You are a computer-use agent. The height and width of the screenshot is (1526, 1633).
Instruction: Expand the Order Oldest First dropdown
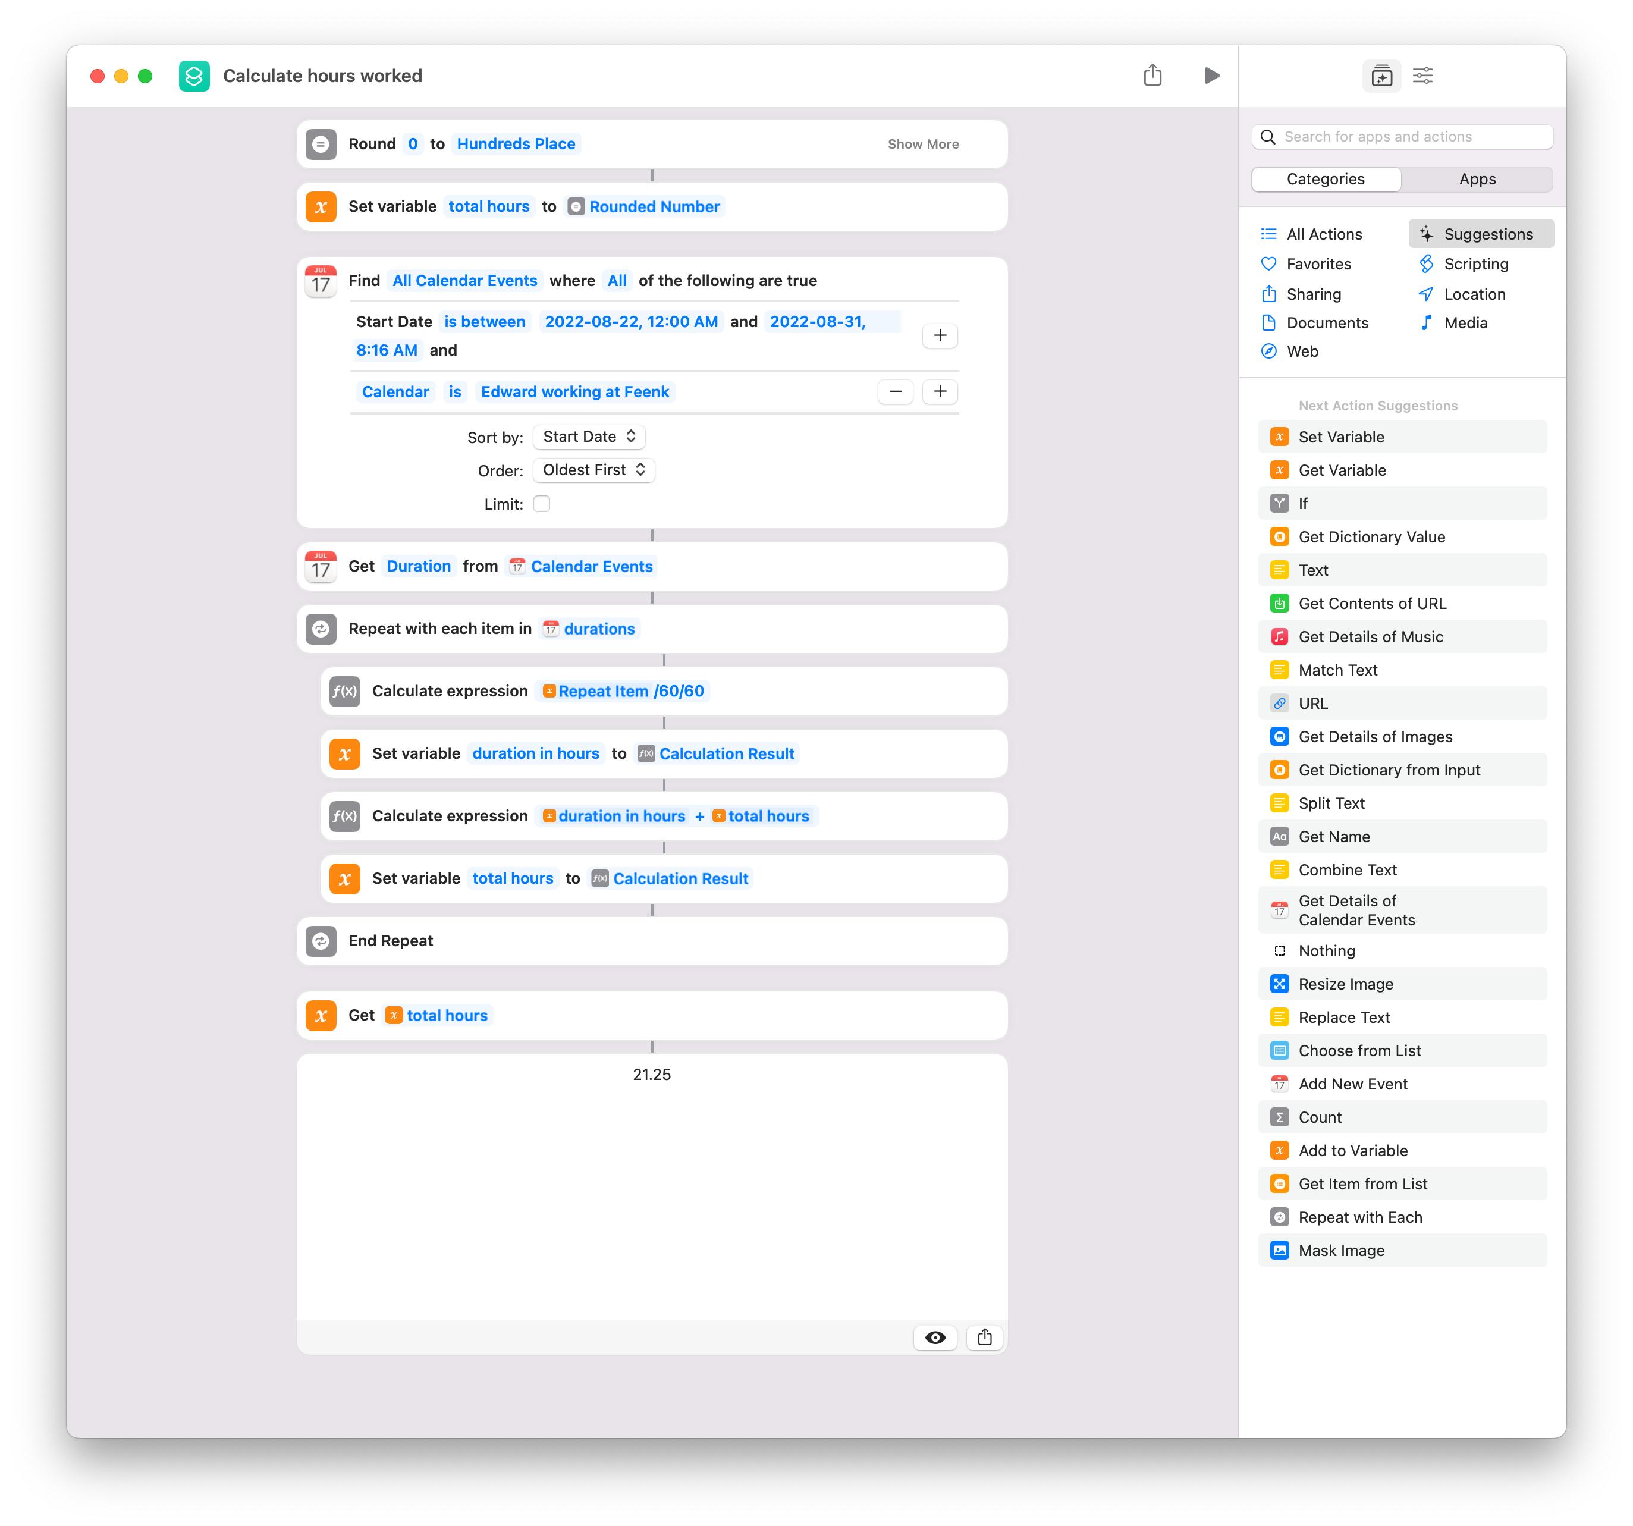[x=592, y=469]
